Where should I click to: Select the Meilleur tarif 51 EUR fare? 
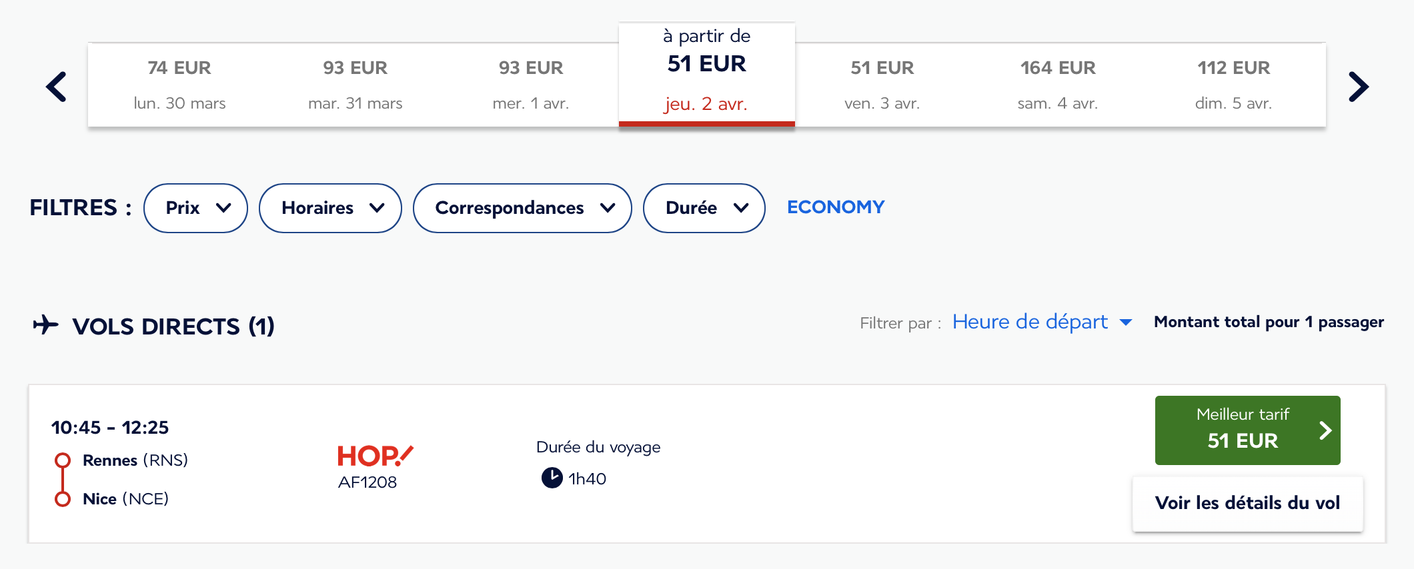pyautogui.click(x=1247, y=430)
